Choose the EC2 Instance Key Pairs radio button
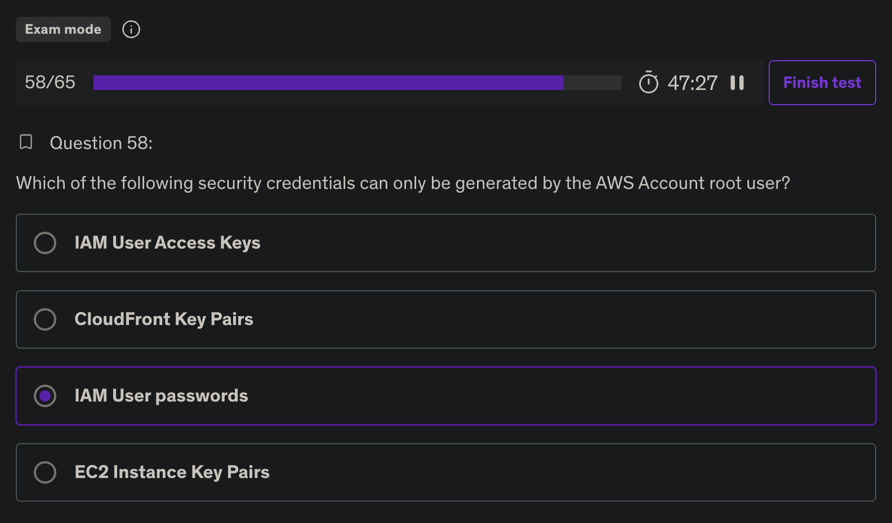Image resolution: width=892 pixels, height=523 pixels. coord(45,472)
